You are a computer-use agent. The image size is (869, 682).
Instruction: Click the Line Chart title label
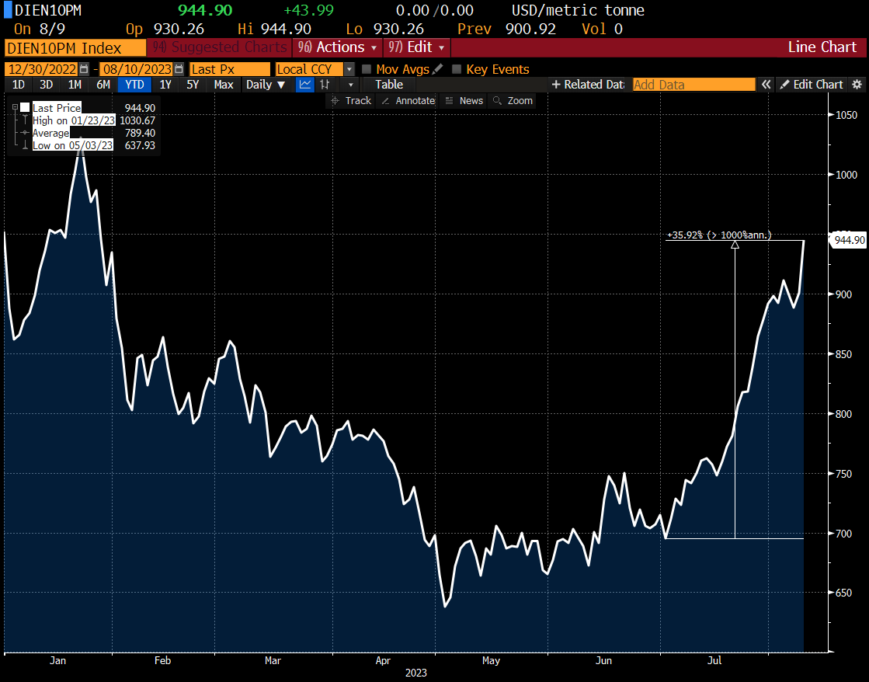pos(822,47)
